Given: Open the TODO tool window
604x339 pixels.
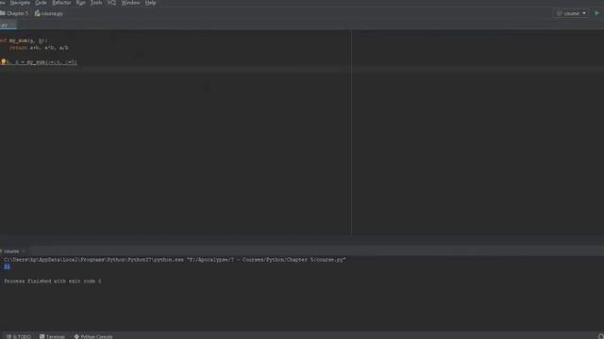Looking at the screenshot, I should tap(19, 336).
